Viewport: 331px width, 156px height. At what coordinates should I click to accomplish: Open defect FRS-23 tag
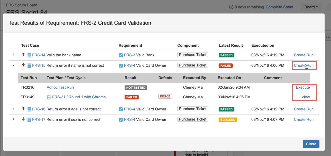[165, 97]
